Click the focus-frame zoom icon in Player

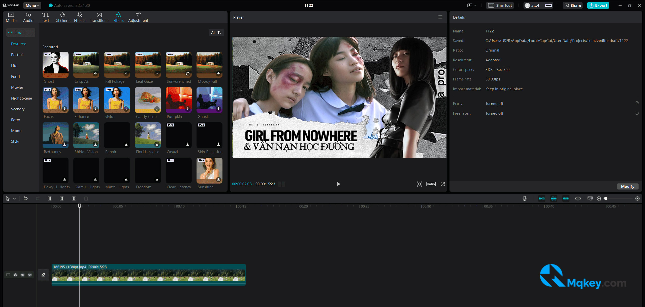pos(419,184)
